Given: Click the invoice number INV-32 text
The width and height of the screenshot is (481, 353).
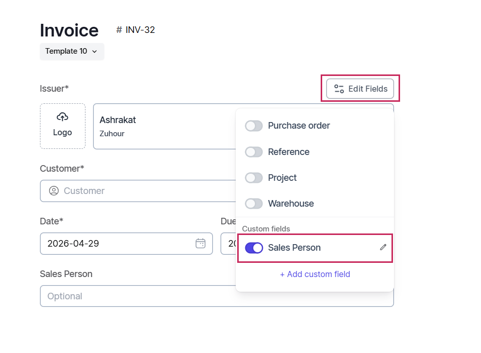Looking at the screenshot, I should point(140,30).
